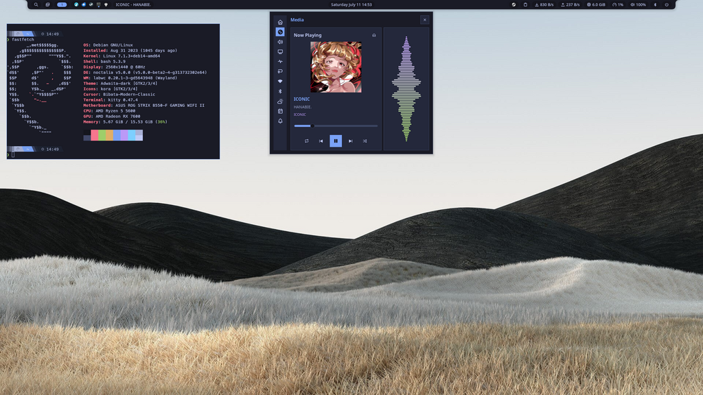This screenshot has height=395, width=703.
Task: Click the Memory usage line in terminal
Action: coord(125,122)
